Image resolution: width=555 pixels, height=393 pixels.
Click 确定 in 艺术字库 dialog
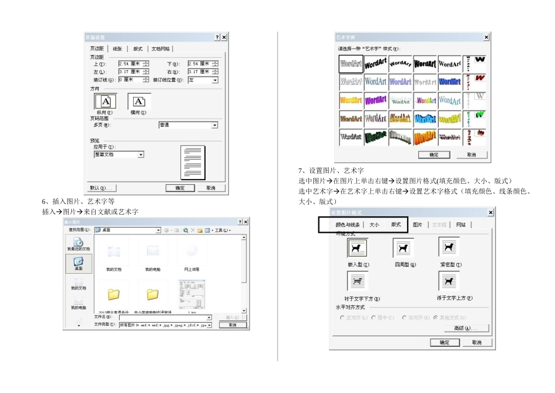tap(434, 155)
